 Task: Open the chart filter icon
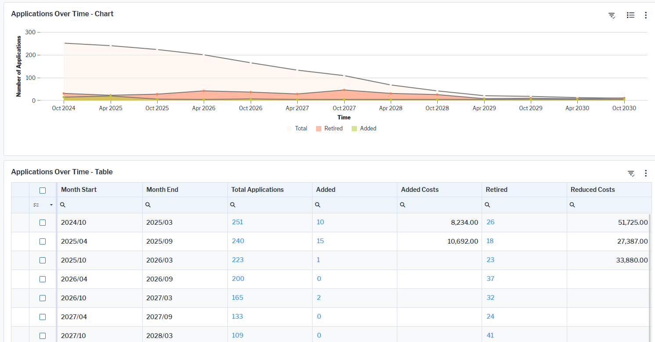click(x=612, y=15)
